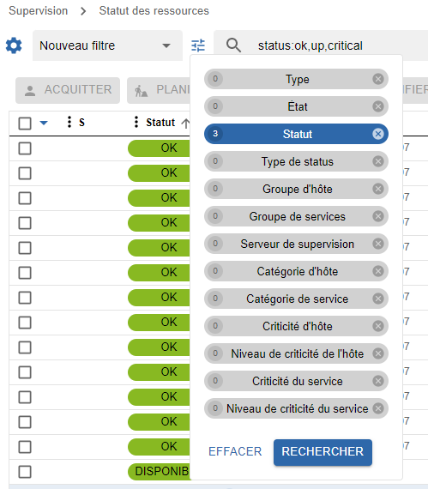Remove the Groupe d'hôte filter via X icon
The image size is (428, 489).
(378, 189)
